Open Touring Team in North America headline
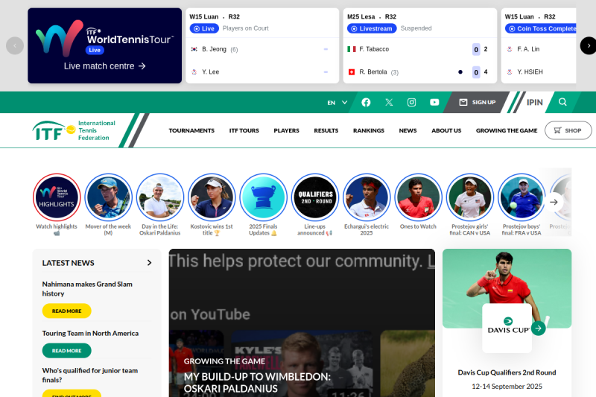 (90, 333)
